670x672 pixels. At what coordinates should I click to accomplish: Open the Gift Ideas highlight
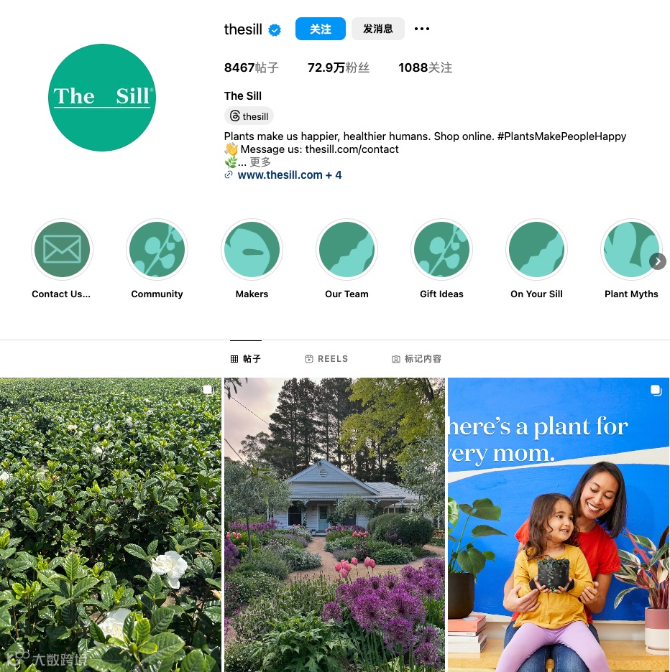441,249
